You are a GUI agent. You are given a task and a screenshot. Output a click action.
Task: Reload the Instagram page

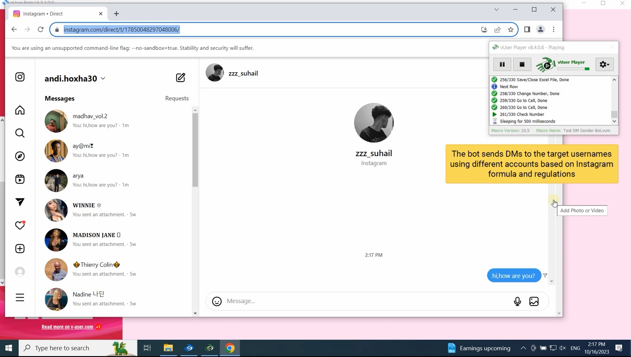point(41,30)
